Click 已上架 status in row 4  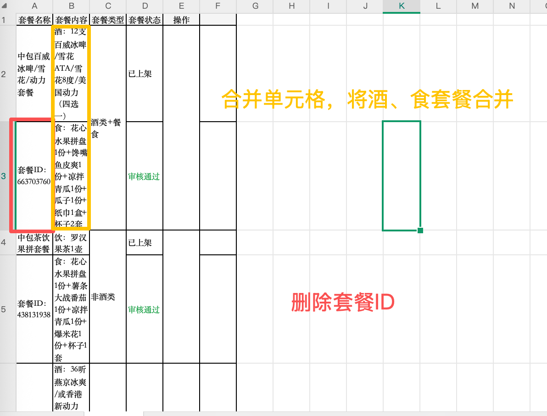coord(140,243)
